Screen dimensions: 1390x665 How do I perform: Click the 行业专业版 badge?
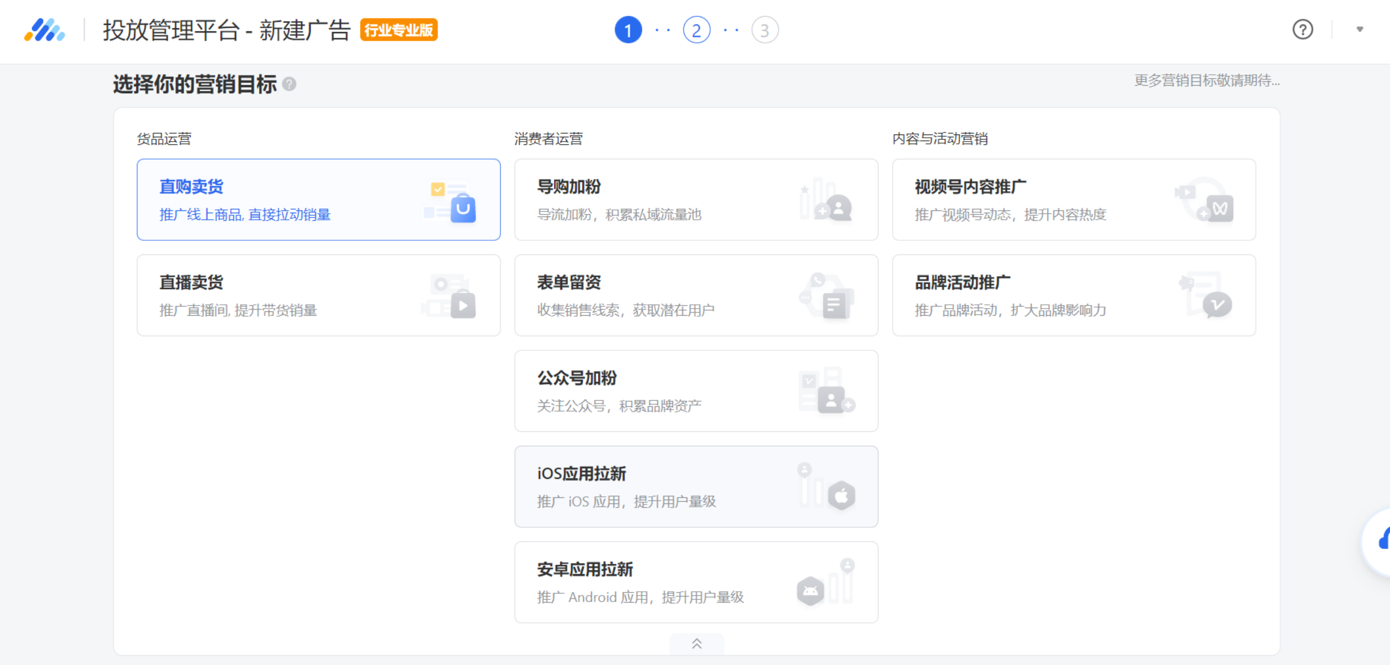pos(399,30)
